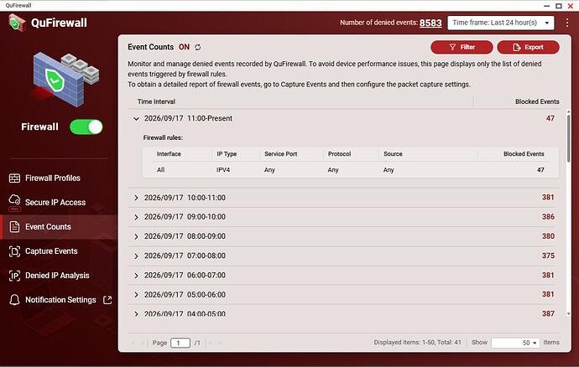The width and height of the screenshot is (579, 367).
Task: Click the Event Counts document icon
Action: tap(14, 227)
